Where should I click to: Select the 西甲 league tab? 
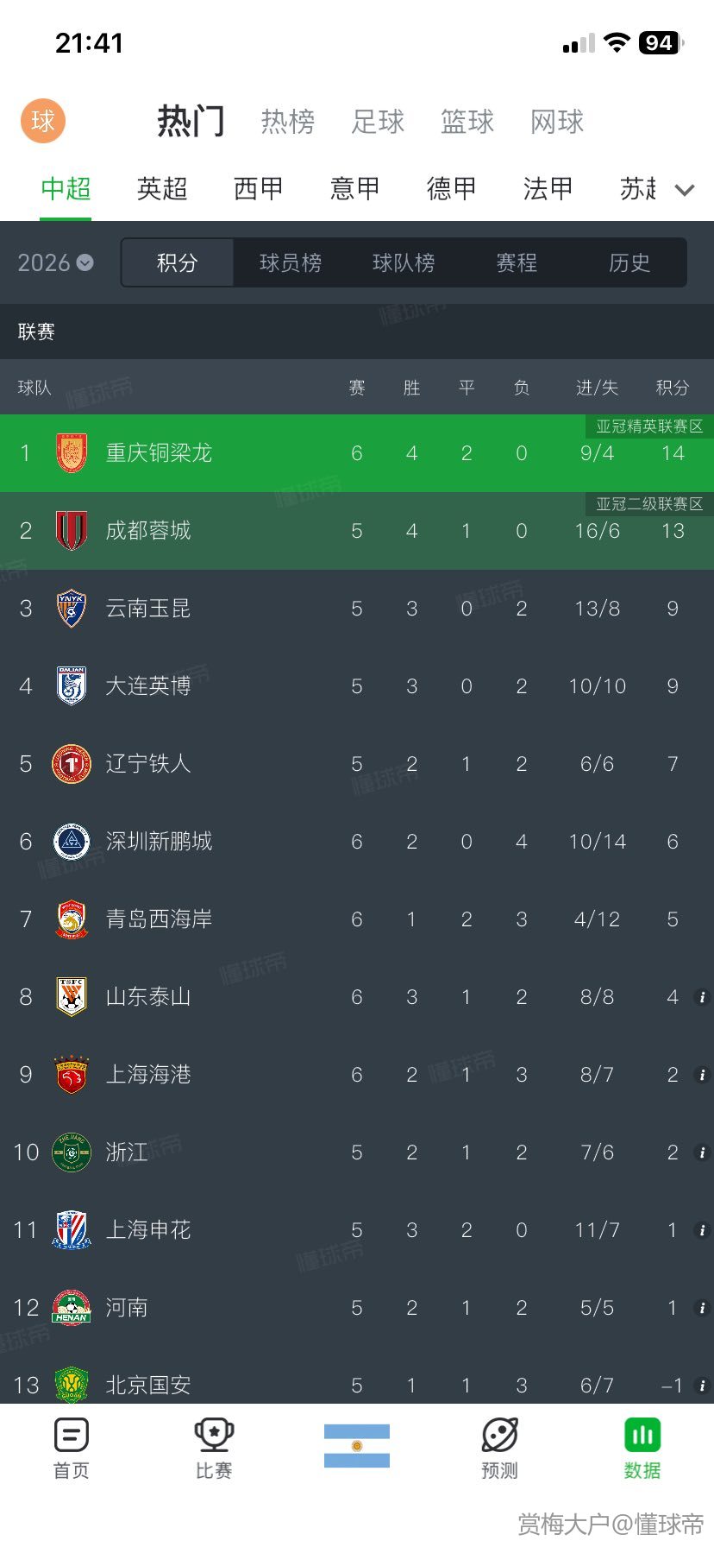click(x=259, y=188)
